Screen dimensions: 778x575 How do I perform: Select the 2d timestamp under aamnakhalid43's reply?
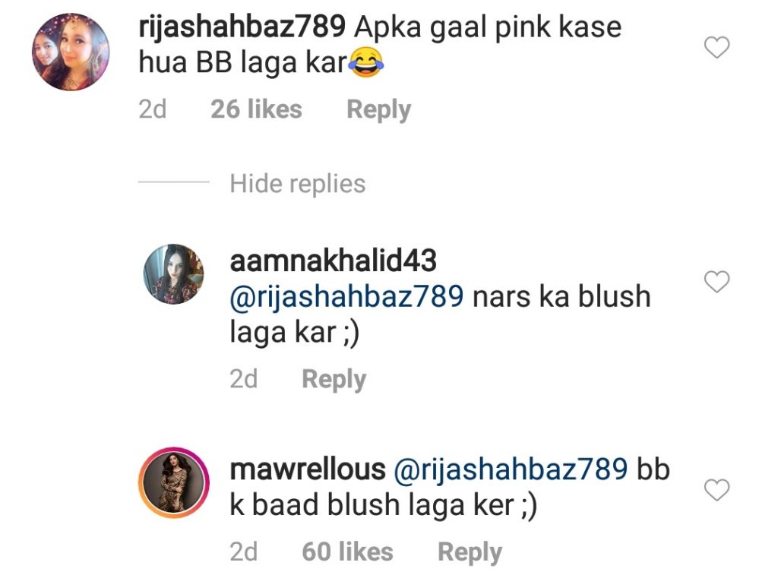[244, 379]
